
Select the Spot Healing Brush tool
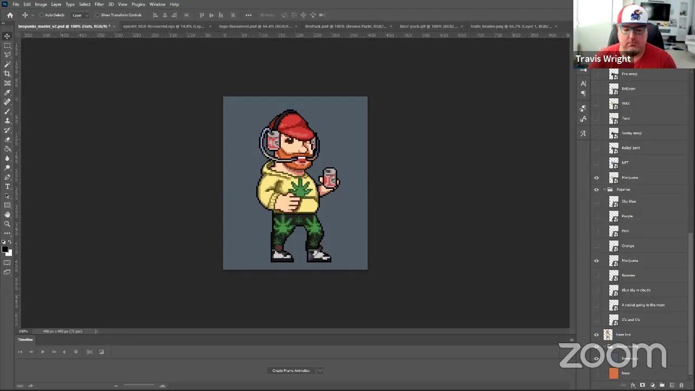[7, 102]
